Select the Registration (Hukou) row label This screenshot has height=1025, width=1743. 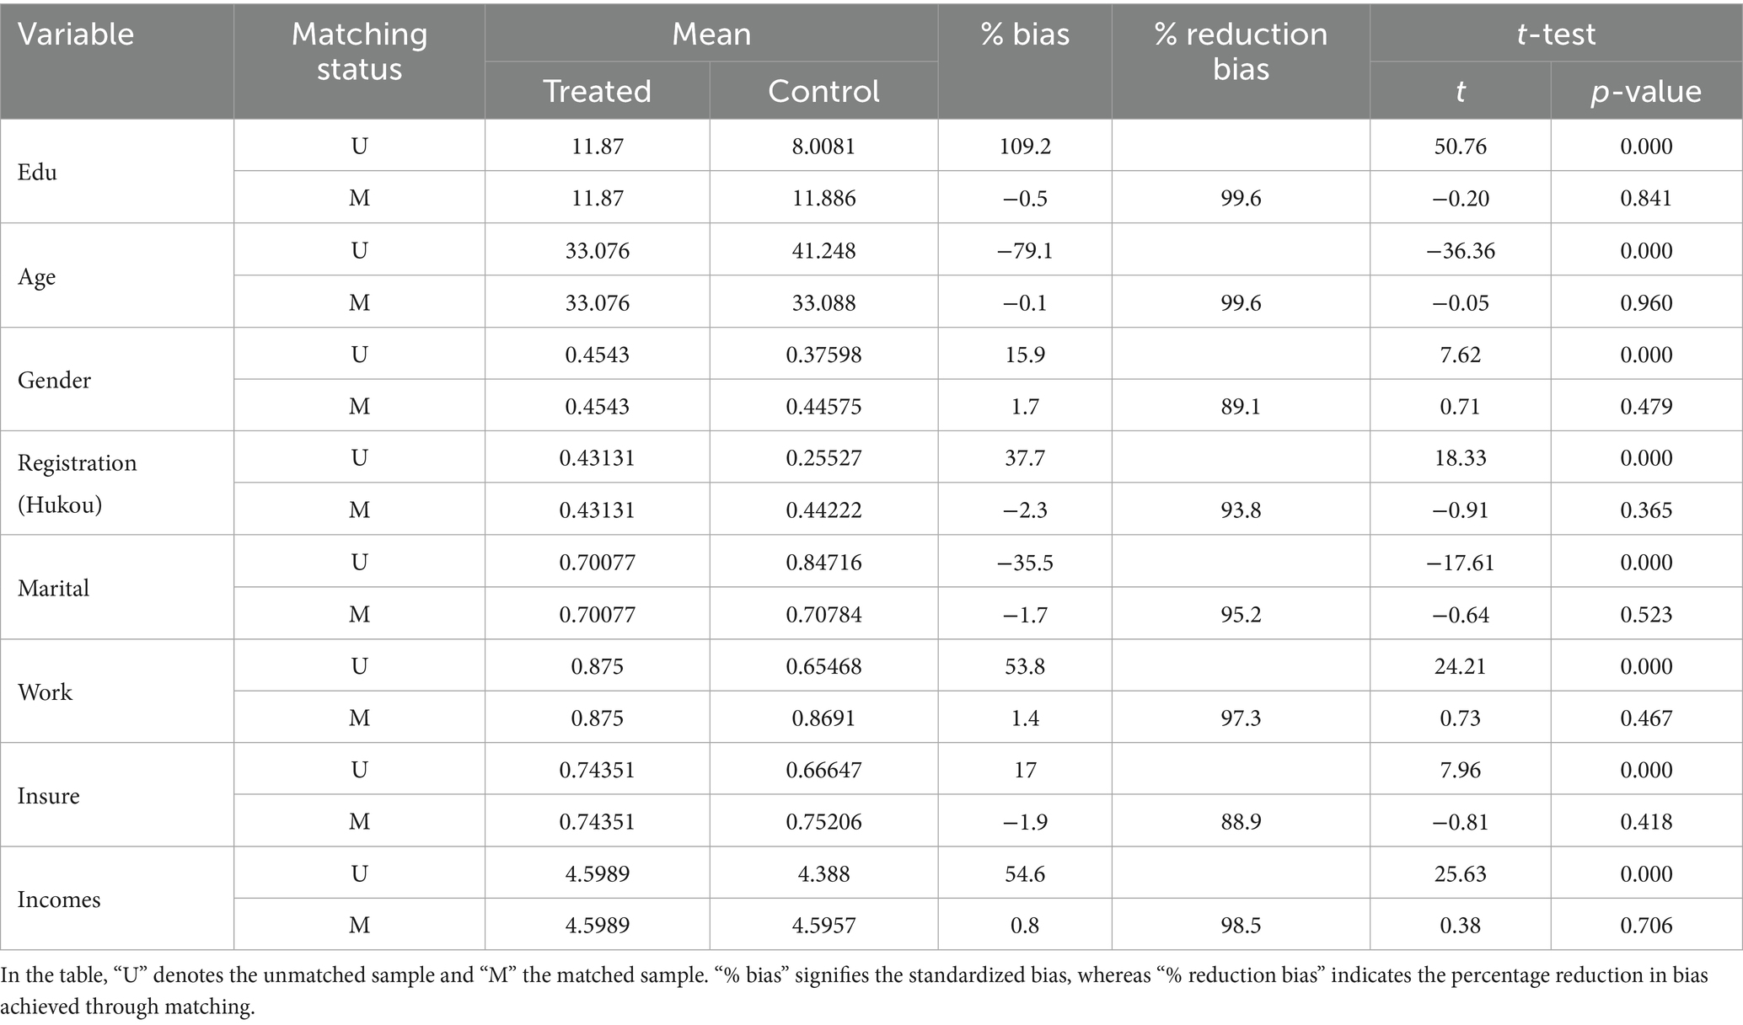pyautogui.click(x=77, y=483)
